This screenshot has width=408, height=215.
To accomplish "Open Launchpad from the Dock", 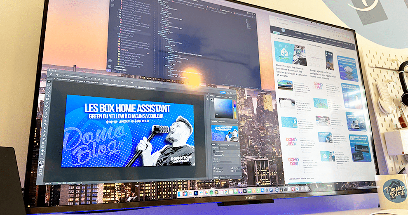I will (191, 194).
